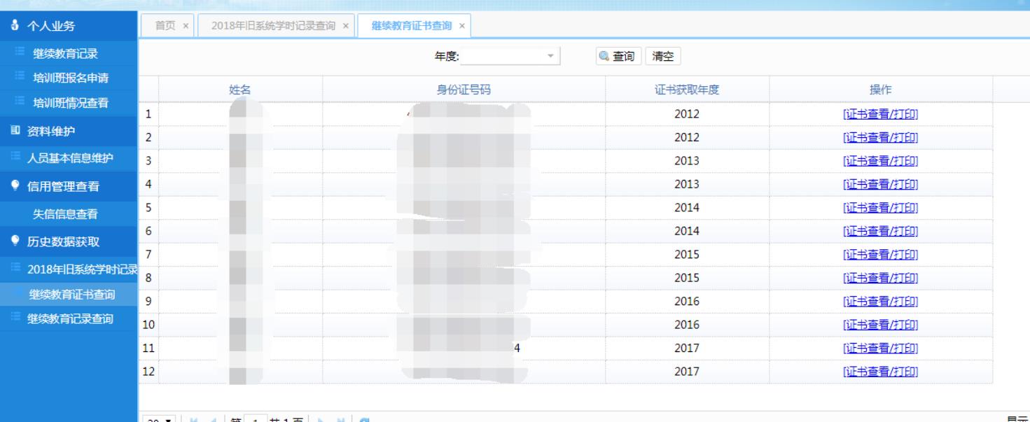
Task: Click the lightbulb icon beside 信用管理查看
Action: (x=16, y=187)
